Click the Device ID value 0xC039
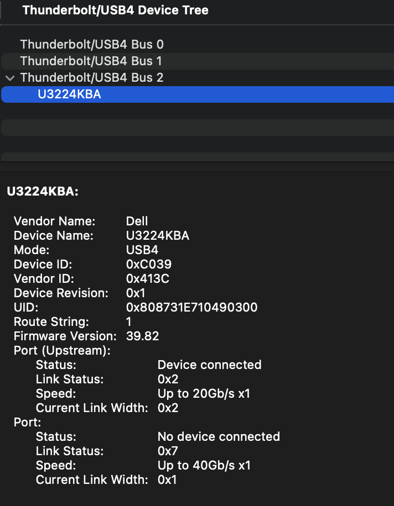 pos(149,264)
